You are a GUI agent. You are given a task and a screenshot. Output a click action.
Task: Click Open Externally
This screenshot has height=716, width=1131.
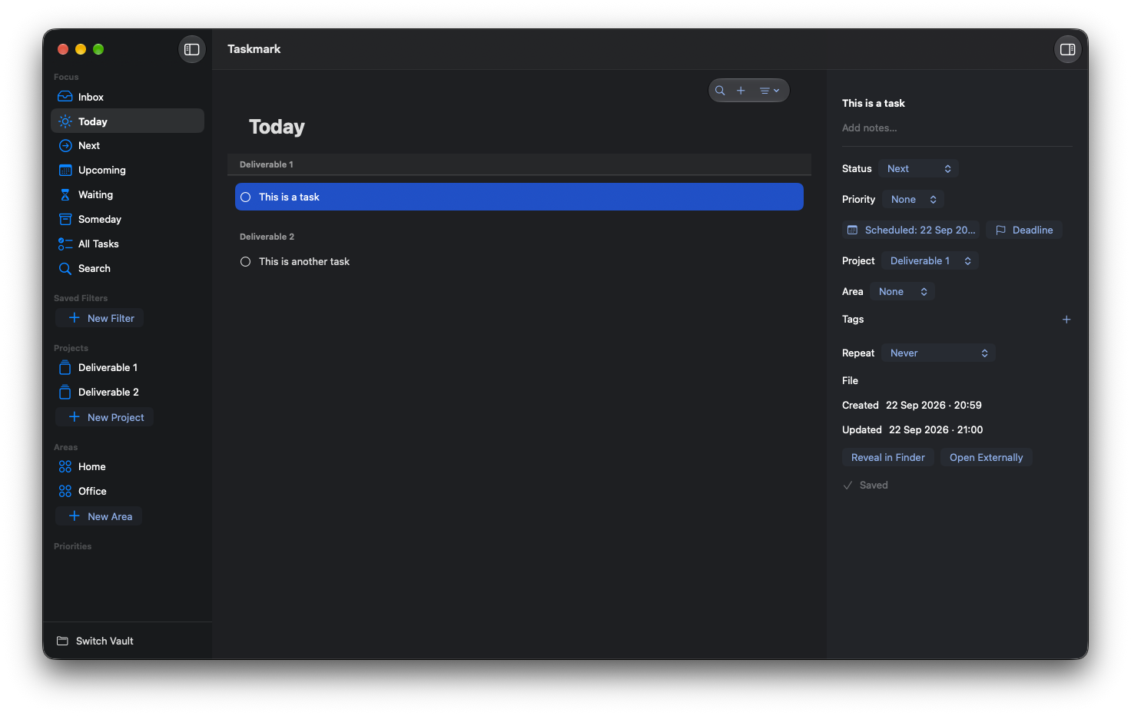click(x=987, y=458)
